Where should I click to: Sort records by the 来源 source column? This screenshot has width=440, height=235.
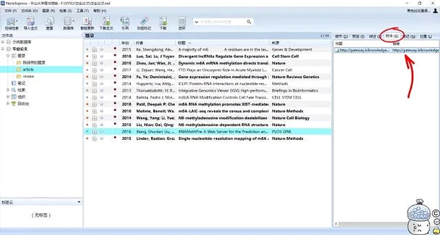[300, 43]
